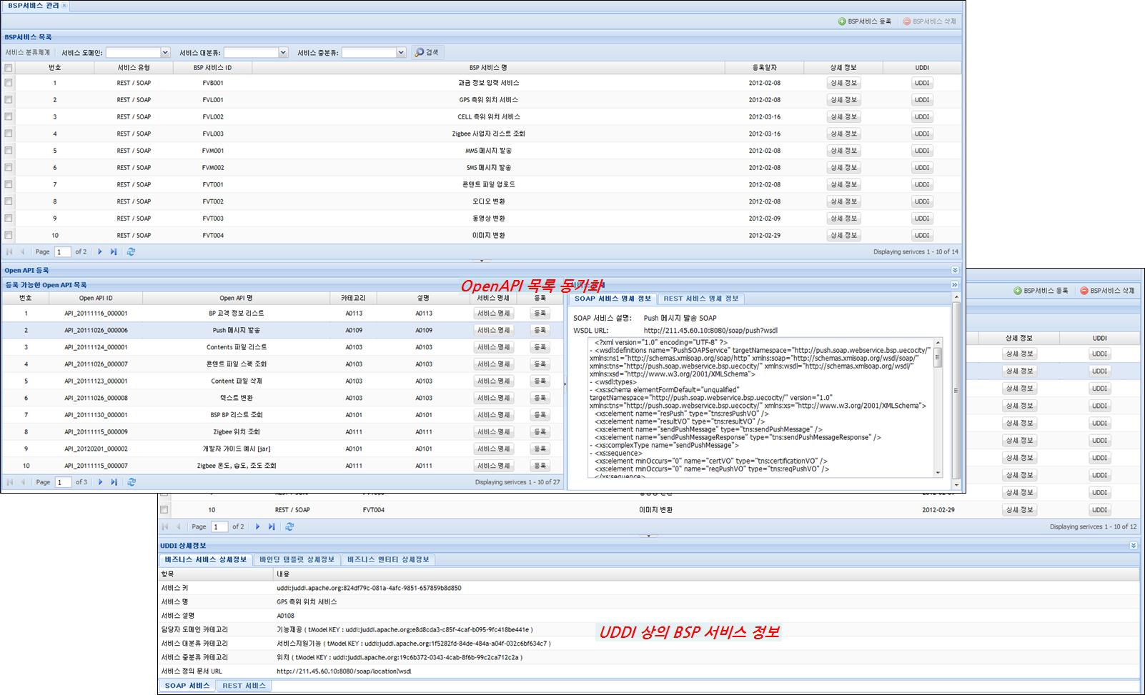1145x695 pixels.
Task: Go to next page in Open API list
Action: (100, 482)
